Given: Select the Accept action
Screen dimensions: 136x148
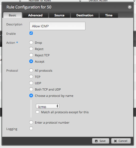Looking at the screenshot, I should 31,61.
